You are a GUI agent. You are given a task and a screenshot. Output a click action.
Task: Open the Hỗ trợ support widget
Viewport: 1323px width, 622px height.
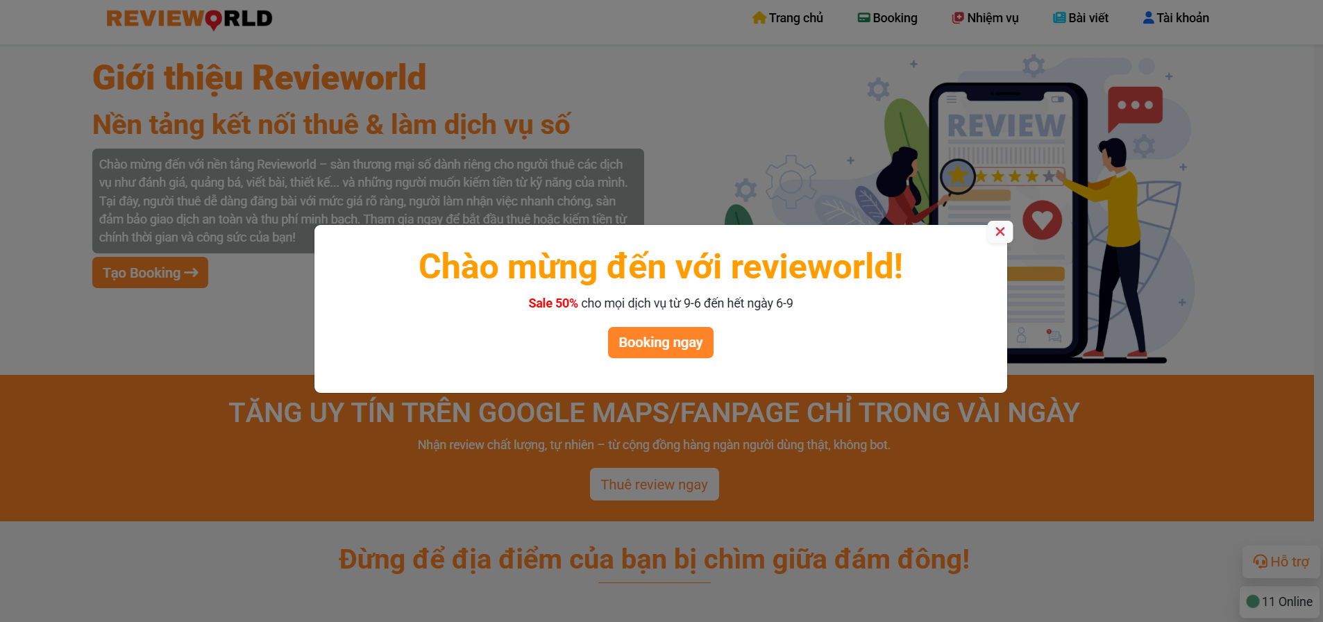tap(1281, 562)
